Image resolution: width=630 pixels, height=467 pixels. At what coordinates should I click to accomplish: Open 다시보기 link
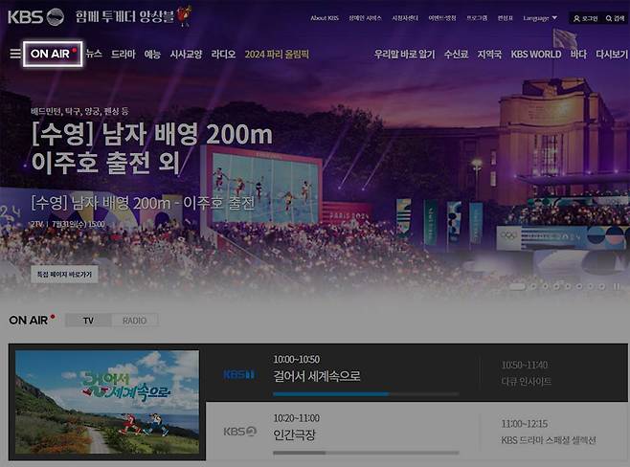pyautogui.click(x=612, y=54)
